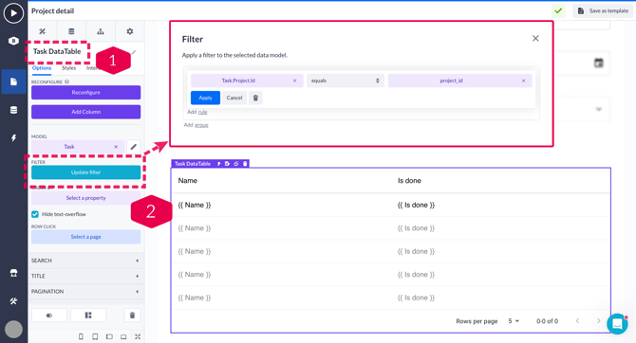
Task: Open the database icon in the left sidebar
Action: (x=13, y=110)
